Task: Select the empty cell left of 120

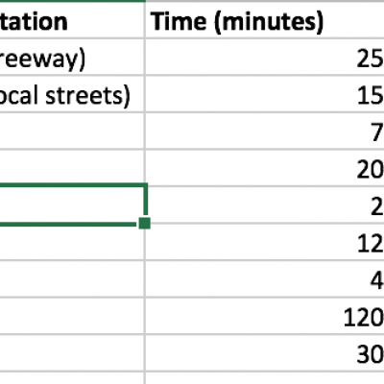Action: click(72, 316)
